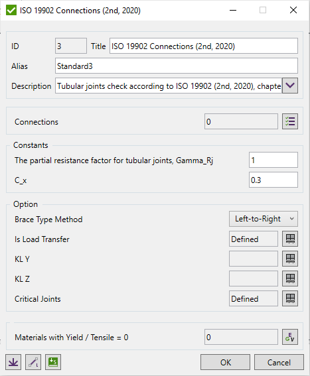Screen dimensions: 310x376
Task: Dismiss dialog with Cancel button
Action: [x=279, y=362]
